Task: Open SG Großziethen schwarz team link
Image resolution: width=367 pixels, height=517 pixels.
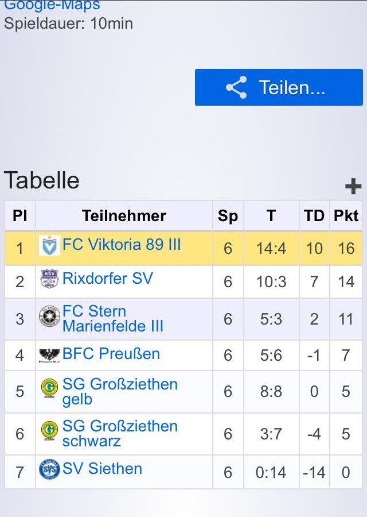Action: click(120, 434)
